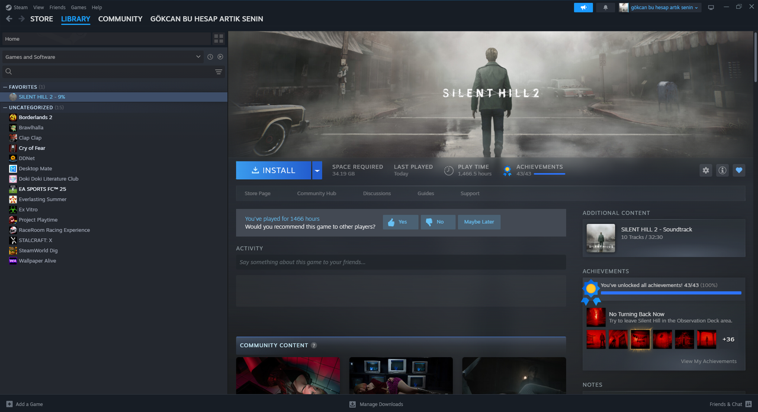Open the Friends menu
Viewport: 758px width, 412px height.
[x=57, y=8]
